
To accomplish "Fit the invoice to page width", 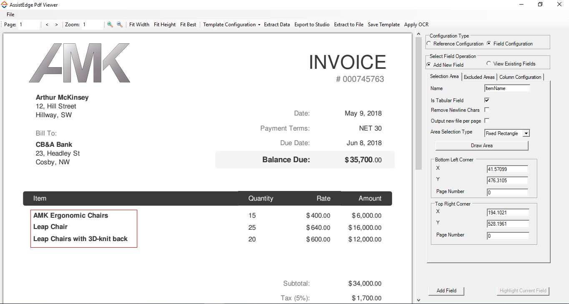I will pyautogui.click(x=139, y=24).
